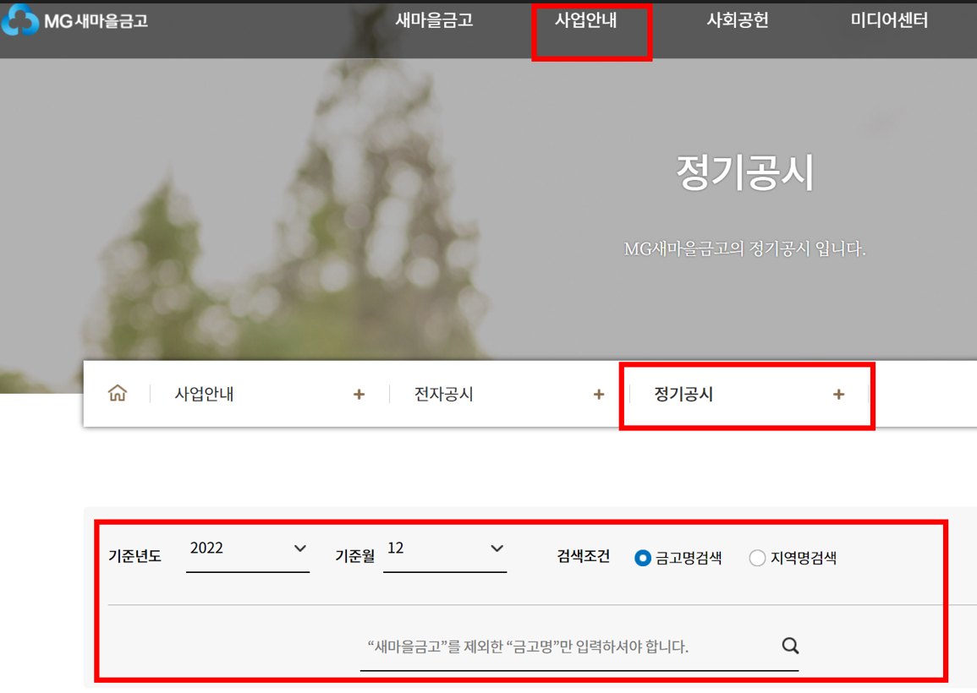Click the 'MG새마을금고의 정기공시 입니다.' subtitle
977x693 pixels.
[744, 249]
